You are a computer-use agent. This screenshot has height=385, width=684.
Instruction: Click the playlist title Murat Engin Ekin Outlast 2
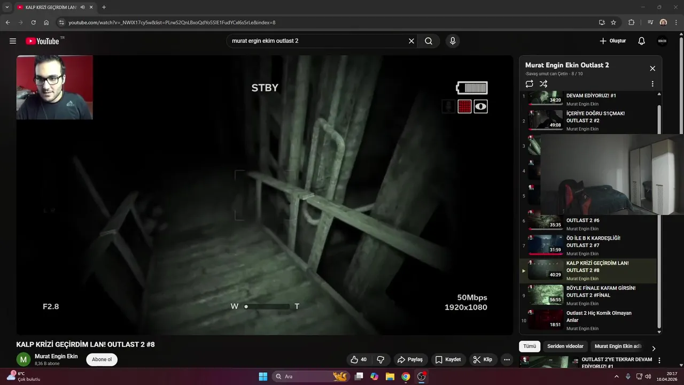[567, 65]
